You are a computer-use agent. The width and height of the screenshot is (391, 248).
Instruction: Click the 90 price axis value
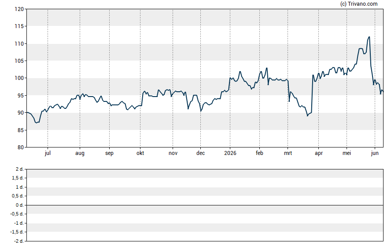coord(21,113)
